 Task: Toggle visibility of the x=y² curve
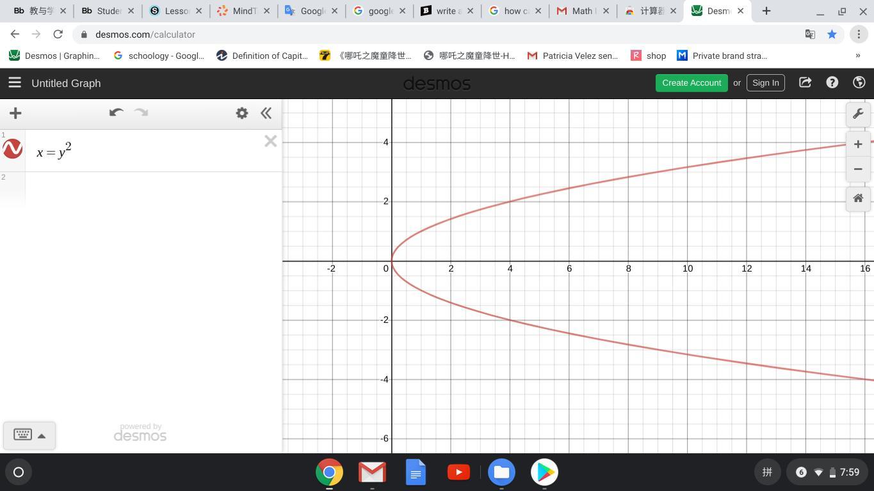(x=12, y=150)
